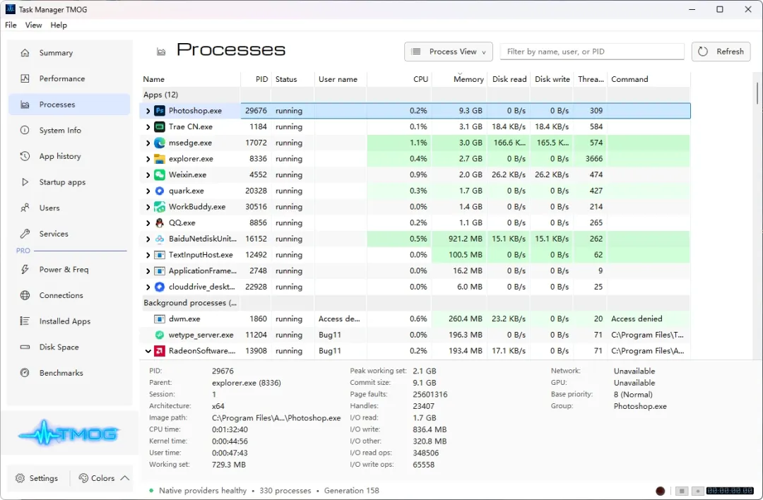
Task: Select the ApplicationFrame process row
Action: coord(415,271)
